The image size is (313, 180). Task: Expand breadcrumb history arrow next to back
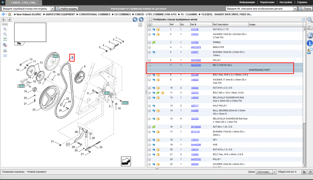coord(6,15)
